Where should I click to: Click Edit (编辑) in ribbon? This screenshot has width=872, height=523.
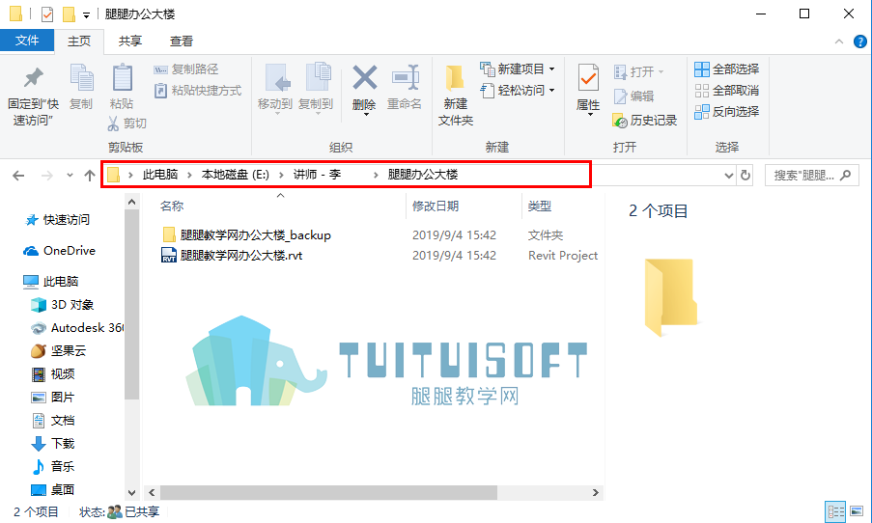(x=633, y=96)
